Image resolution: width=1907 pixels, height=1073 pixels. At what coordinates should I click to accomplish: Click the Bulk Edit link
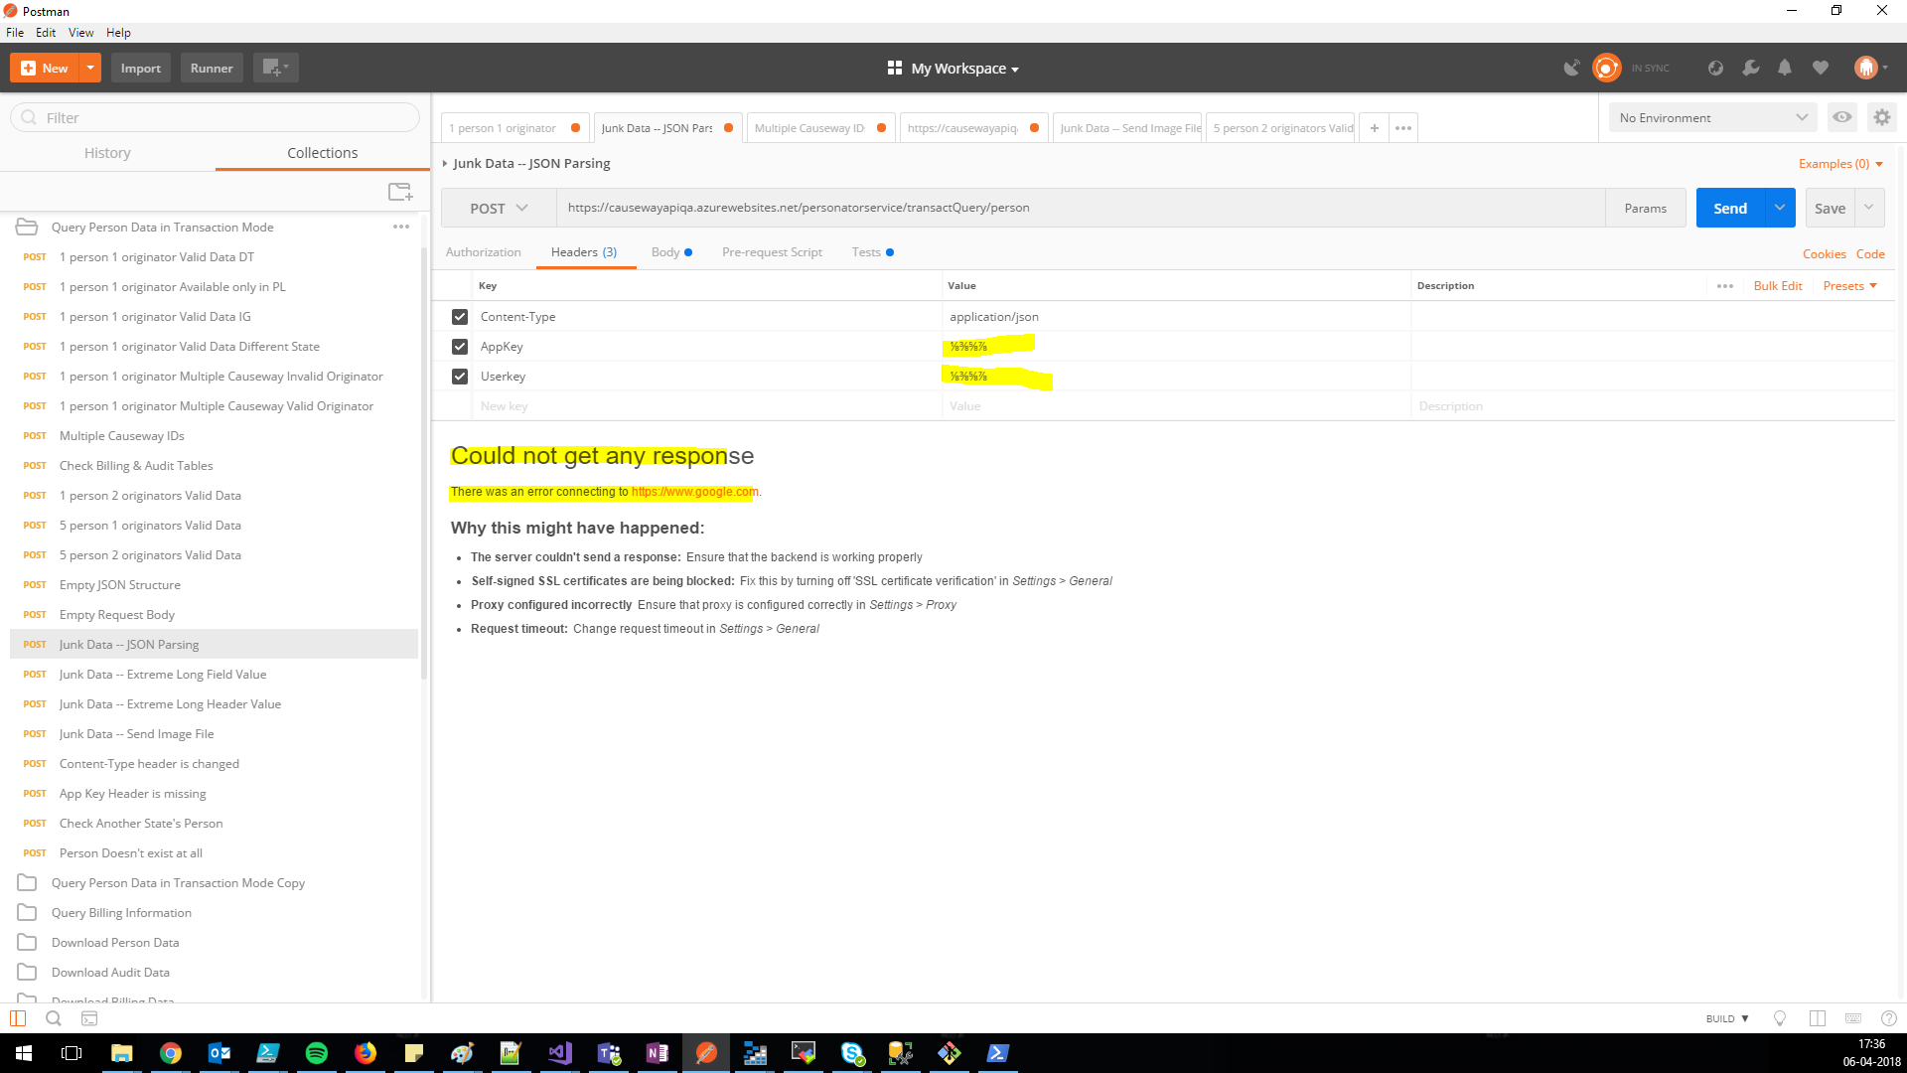pos(1778,285)
